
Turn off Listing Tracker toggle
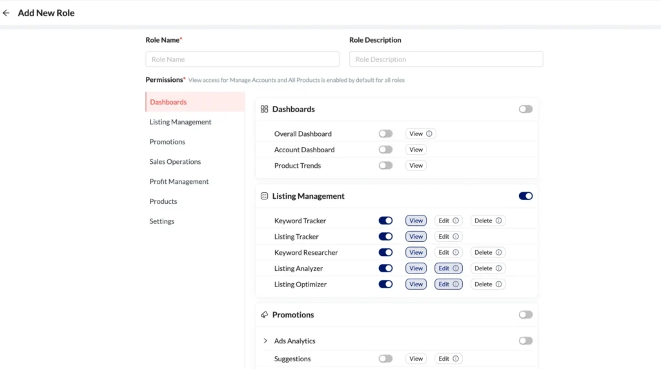[385, 236]
